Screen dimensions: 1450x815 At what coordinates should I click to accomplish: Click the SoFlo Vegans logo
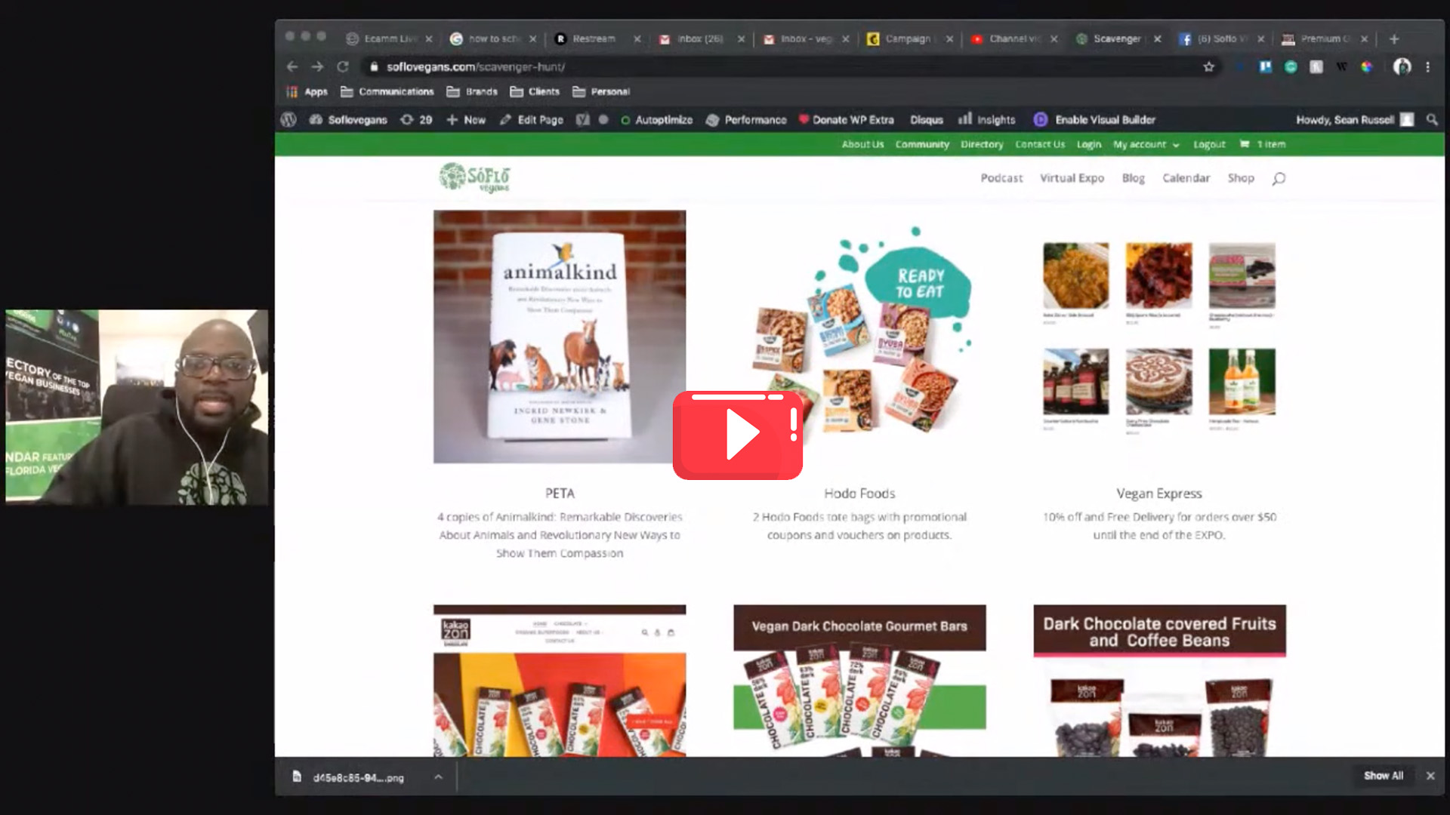474,177
